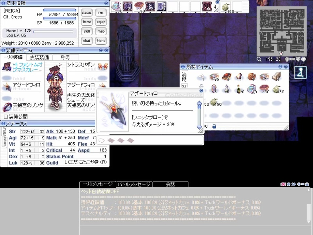Collapse the 基本情報 window with left circle
The height and width of the screenshot is (235, 313).
3,3
